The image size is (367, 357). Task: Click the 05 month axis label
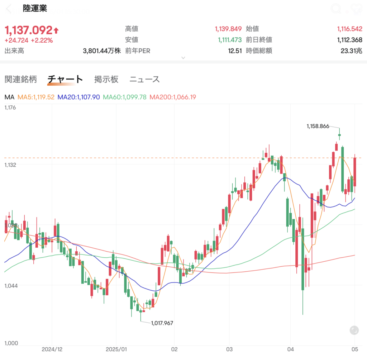click(355, 349)
